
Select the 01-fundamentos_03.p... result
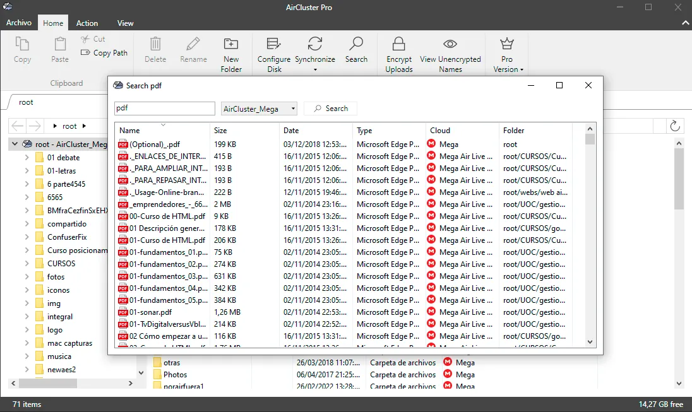tap(168, 276)
